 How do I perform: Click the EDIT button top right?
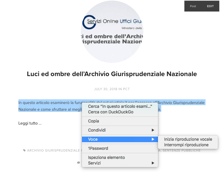pos(210,6)
